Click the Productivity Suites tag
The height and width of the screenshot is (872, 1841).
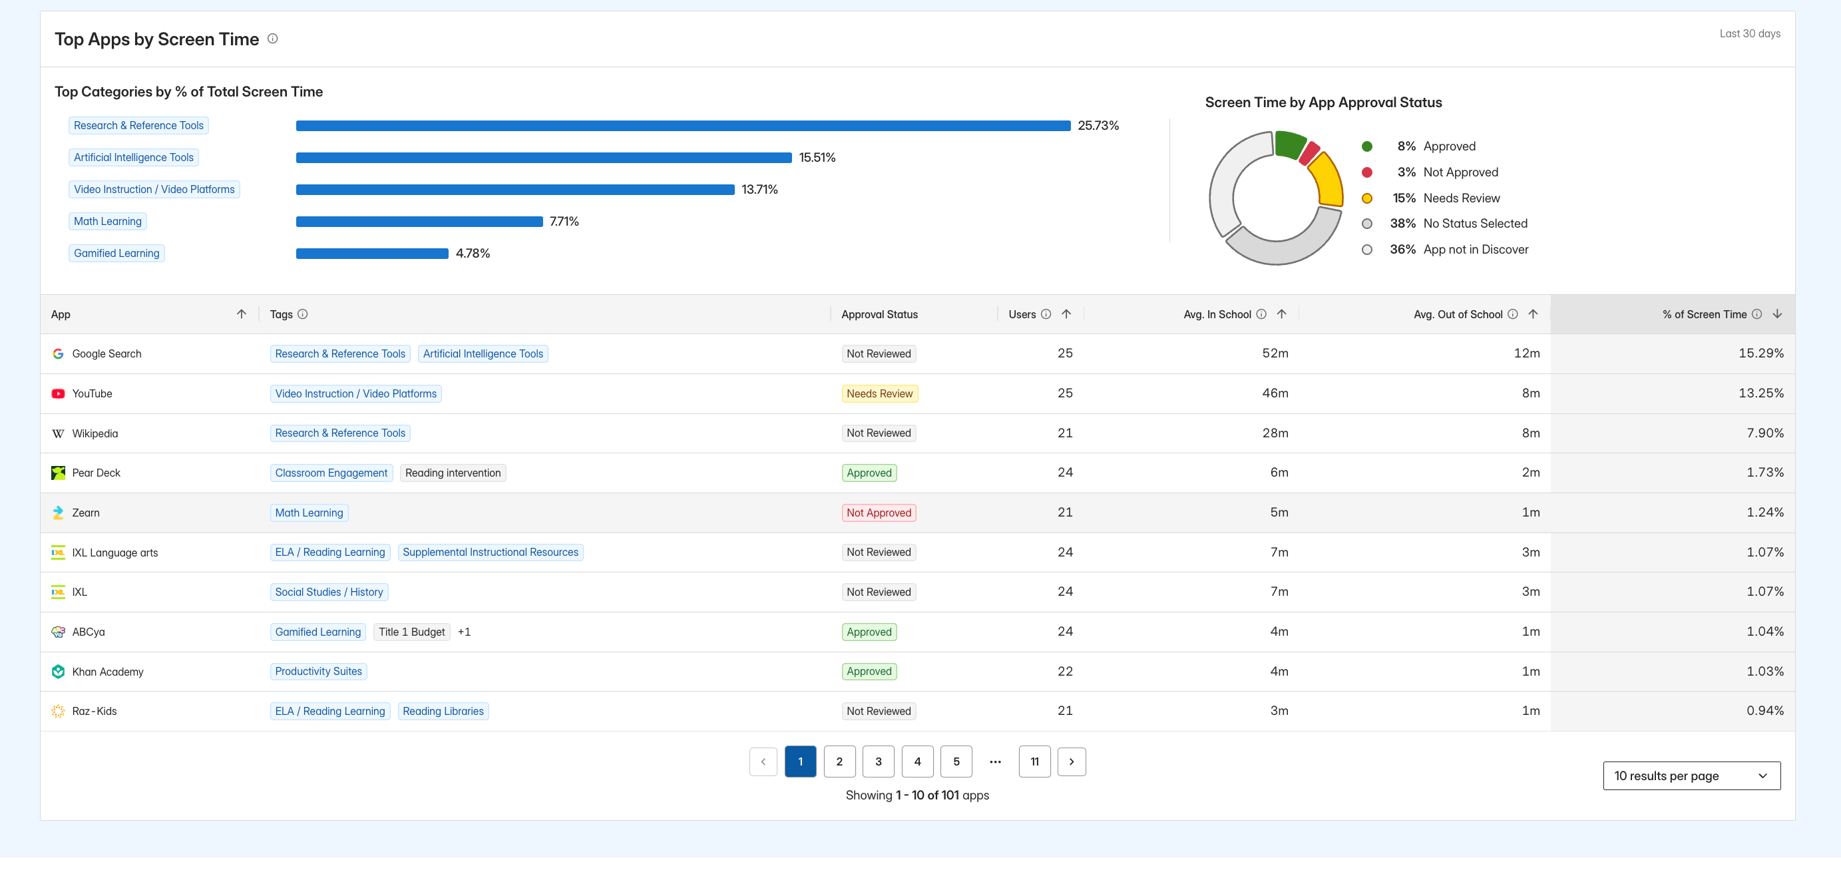[319, 672]
